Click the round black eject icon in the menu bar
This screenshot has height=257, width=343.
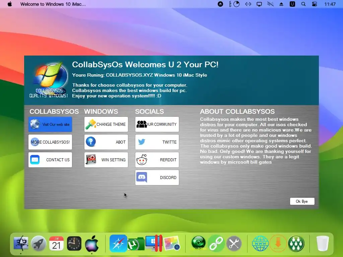pos(220,4)
